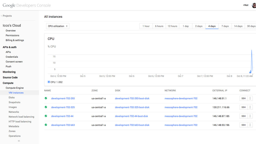
Task: Open the development-702-325-boot-disk link
Action: tap(132, 107)
